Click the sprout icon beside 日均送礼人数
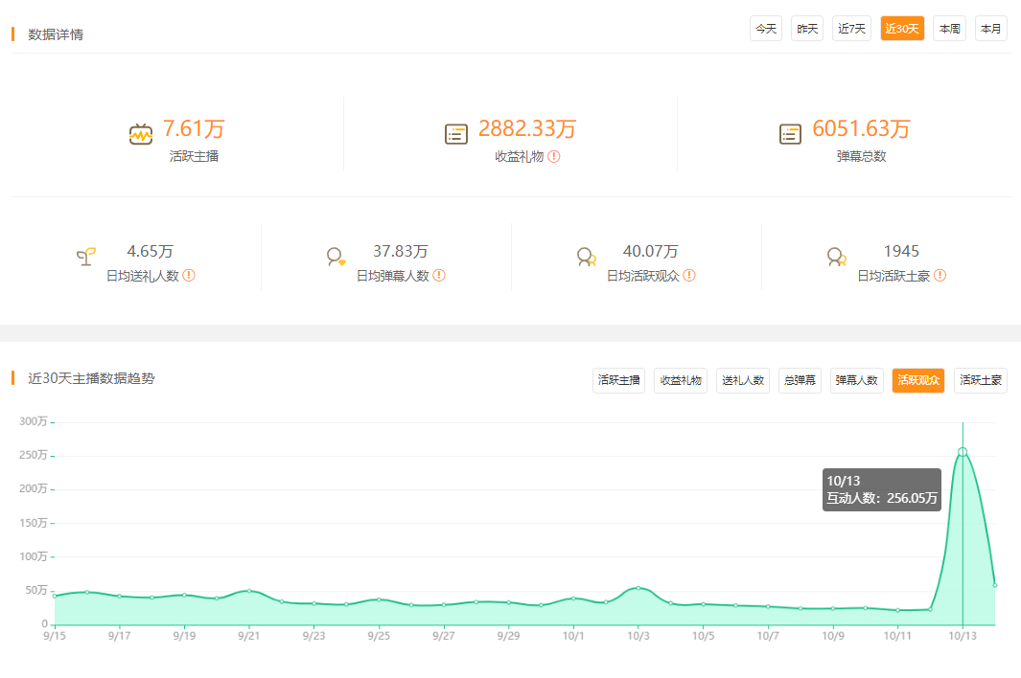The height and width of the screenshot is (678, 1021). coord(86,257)
